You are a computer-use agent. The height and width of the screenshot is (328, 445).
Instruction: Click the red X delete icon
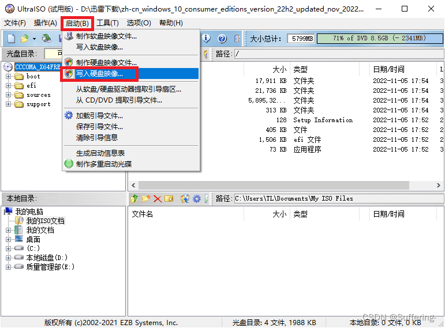point(158,199)
